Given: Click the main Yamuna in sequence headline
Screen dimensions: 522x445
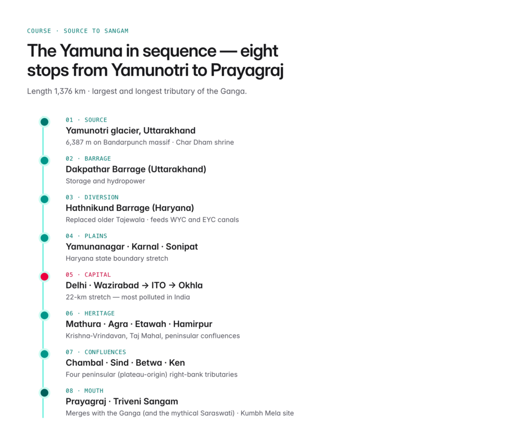Looking at the screenshot, I should pos(155,60).
